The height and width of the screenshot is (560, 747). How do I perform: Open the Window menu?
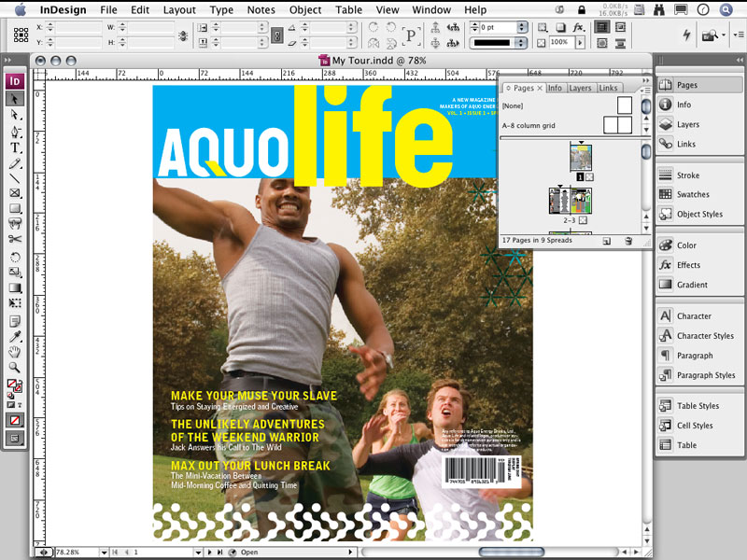tap(431, 10)
